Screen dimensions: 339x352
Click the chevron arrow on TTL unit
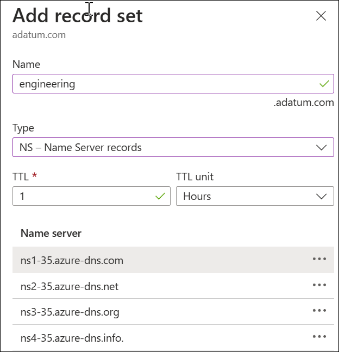click(322, 196)
